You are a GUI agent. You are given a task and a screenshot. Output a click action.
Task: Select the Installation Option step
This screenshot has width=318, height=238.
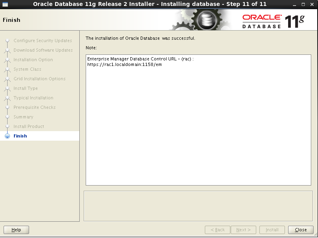click(x=33, y=60)
